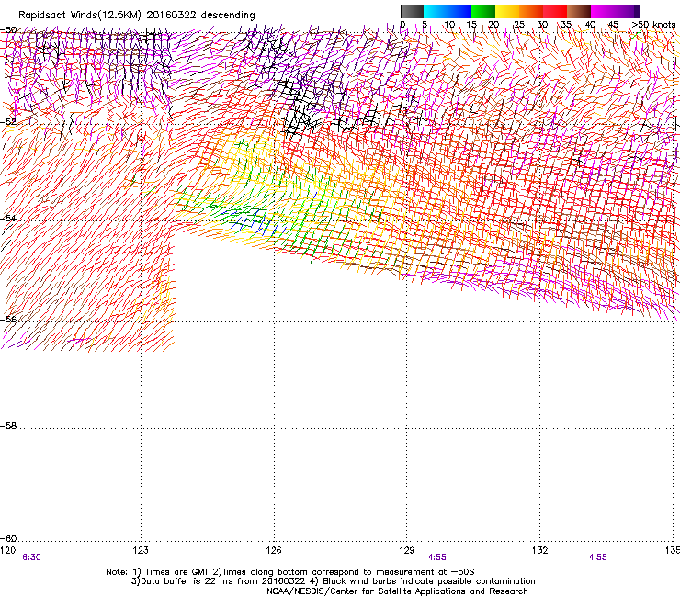Click the 'Rapidscat Winds(12.5KM) 20160322 descending' title
The height and width of the screenshot is (597, 680).
click(x=137, y=16)
